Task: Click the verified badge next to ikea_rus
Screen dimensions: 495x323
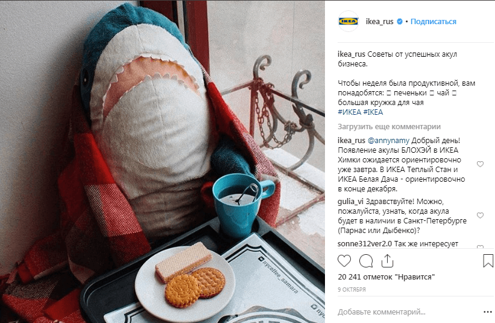Action: click(x=400, y=22)
